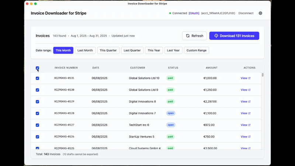Open settings via the gear icon
The image size is (295, 166).
click(260, 13)
